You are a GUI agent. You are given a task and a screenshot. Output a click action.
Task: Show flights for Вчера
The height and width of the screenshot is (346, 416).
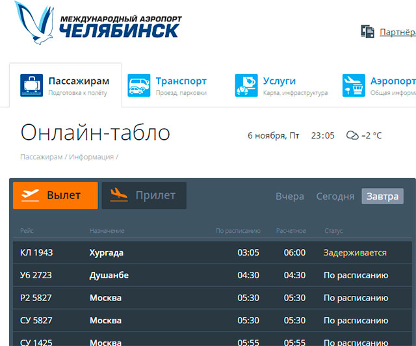click(289, 196)
